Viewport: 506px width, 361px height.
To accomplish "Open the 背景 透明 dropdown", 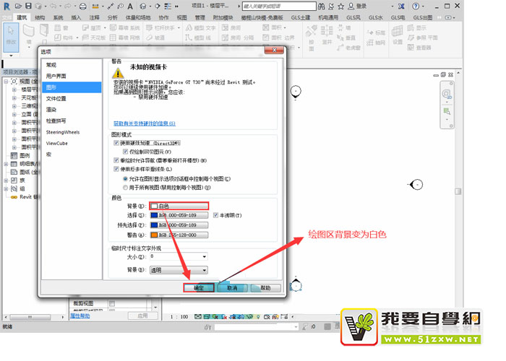I will click(x=179, y=270).
